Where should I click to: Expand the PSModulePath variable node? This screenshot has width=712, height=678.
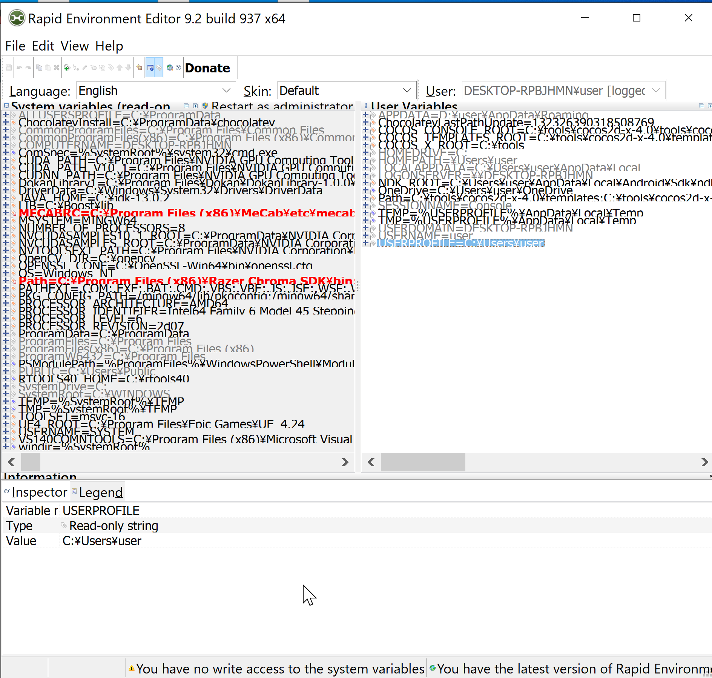[x=6, y=364]
